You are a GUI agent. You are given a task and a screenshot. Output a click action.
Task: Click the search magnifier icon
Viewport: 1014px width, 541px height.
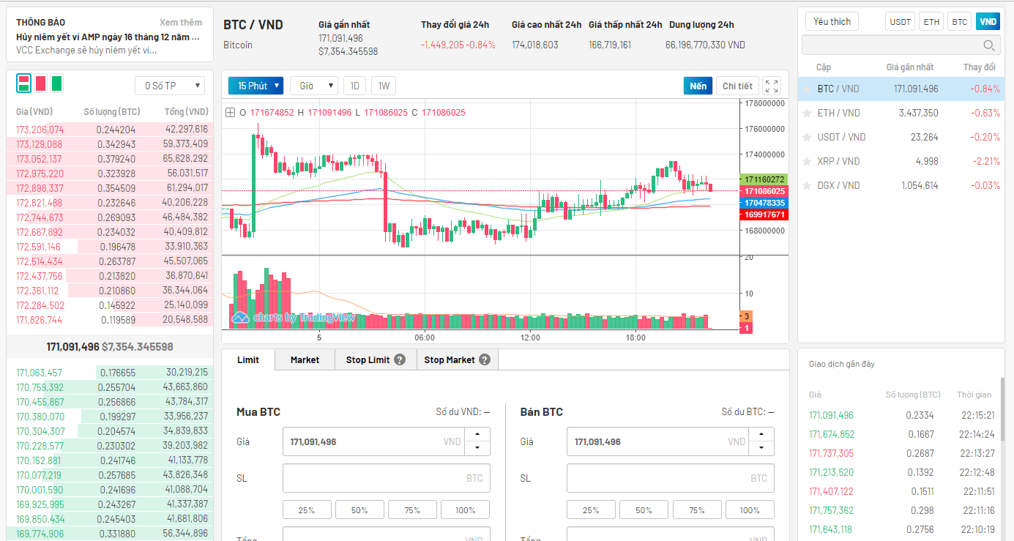[x=989, y=46]
